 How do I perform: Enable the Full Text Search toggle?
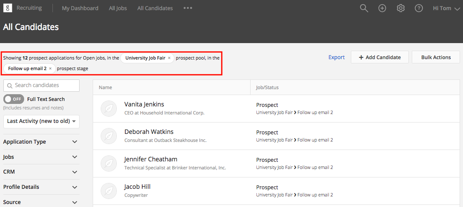click(14, 99)
